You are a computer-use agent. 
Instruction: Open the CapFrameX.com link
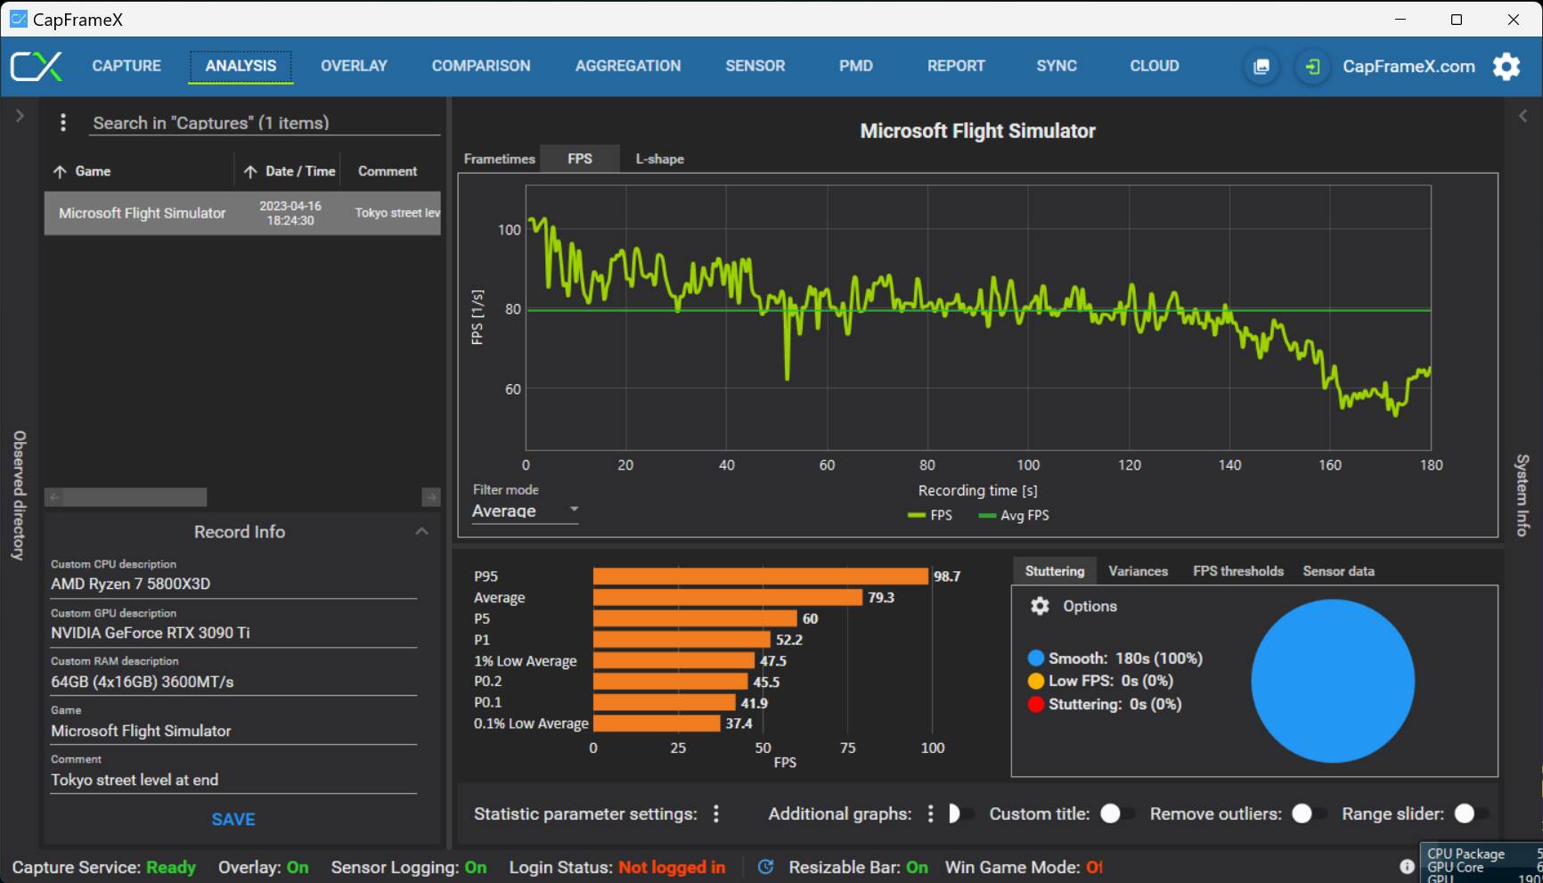(1408, 66)
